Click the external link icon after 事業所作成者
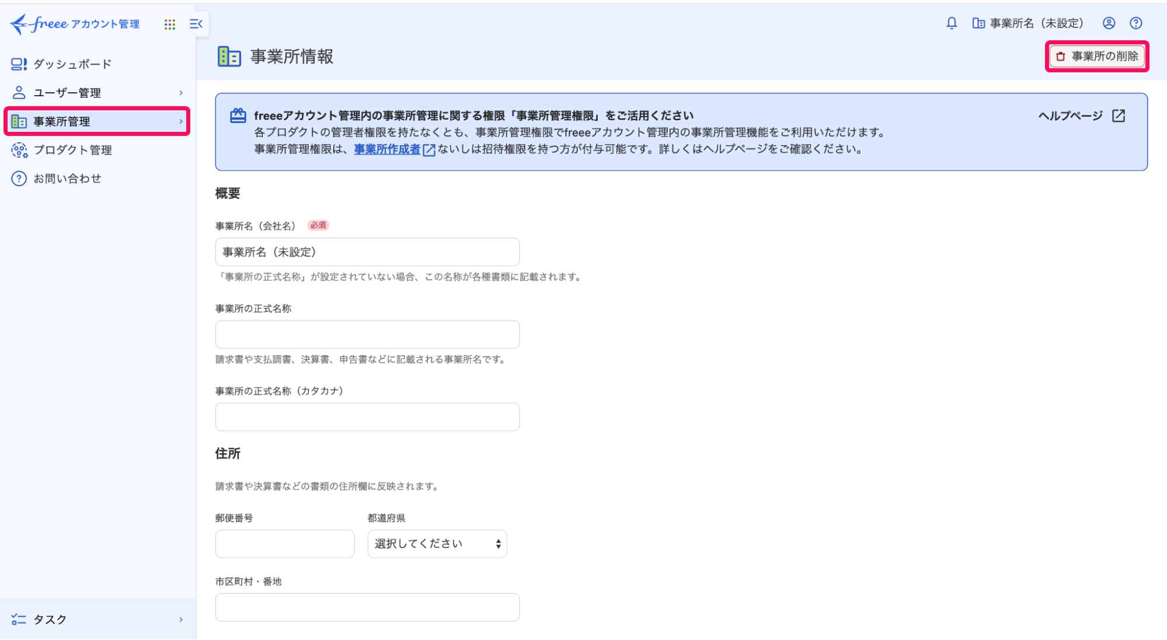Screen dimensions: 1167x640 (x=429, y=150)
